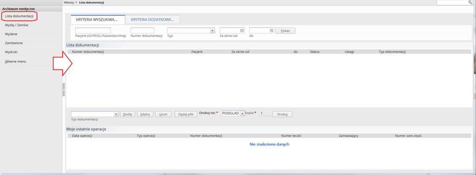Go to Główne menu
Screen dimensions: 476x175
click(x=15, y=61)
